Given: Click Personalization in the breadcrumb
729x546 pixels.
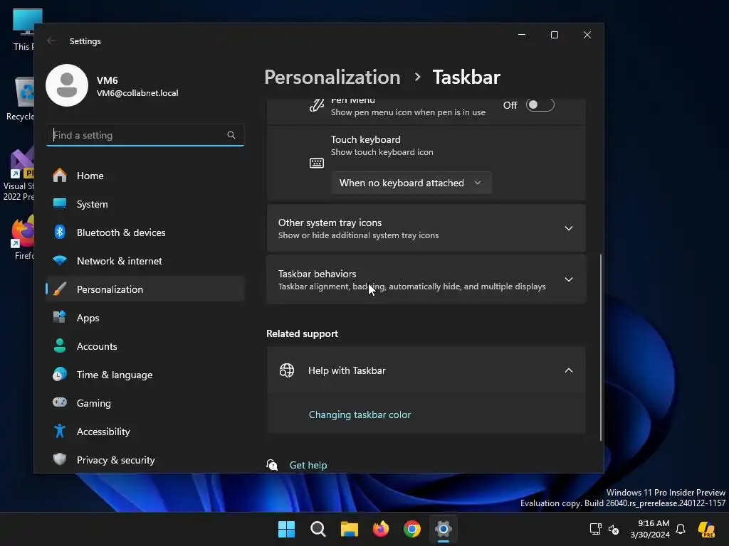Looking at the screenshot, I should tap(332, 77).
